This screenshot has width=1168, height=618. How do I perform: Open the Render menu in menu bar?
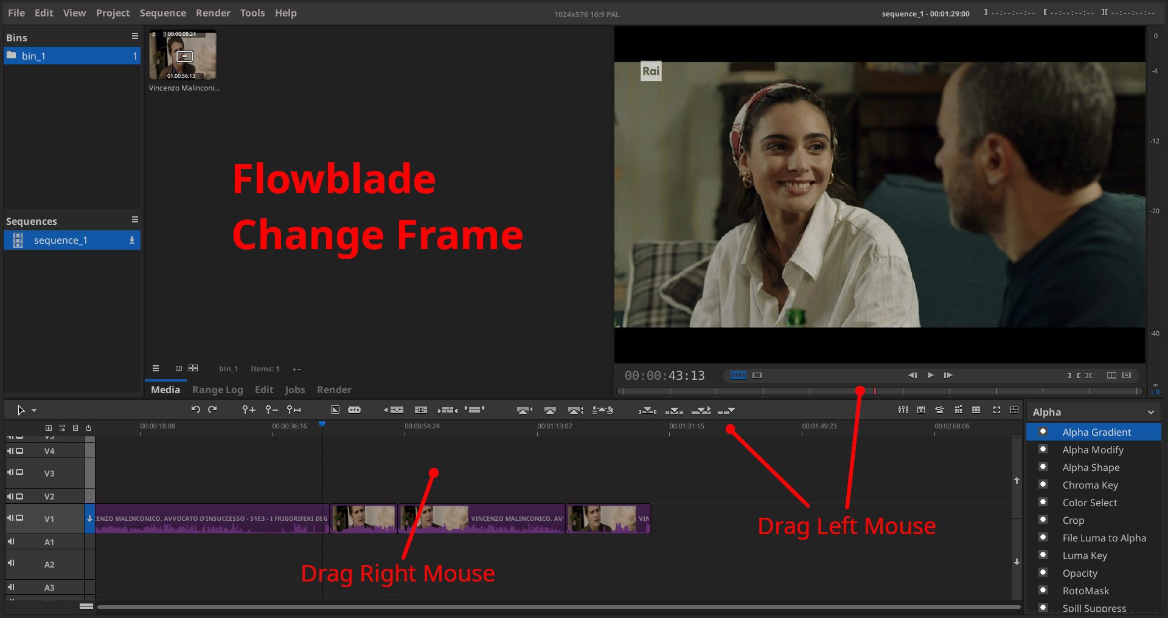213,13
